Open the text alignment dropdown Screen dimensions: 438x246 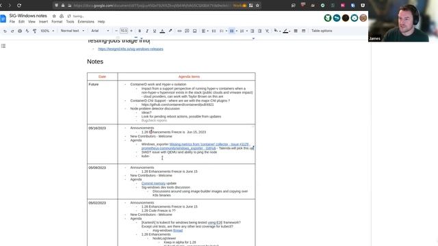(205, 31)
